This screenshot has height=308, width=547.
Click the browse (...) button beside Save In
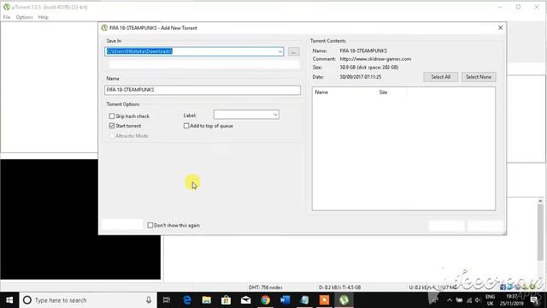(294, 51)
